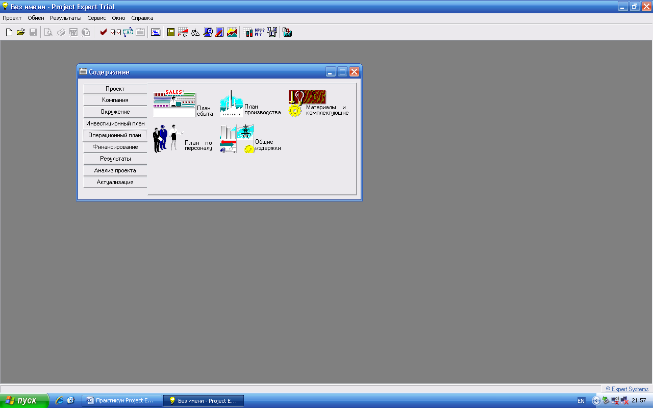Select the Финансирование section tab
The height and width of the screenshot is (408, 653).
tap(115, 147)
